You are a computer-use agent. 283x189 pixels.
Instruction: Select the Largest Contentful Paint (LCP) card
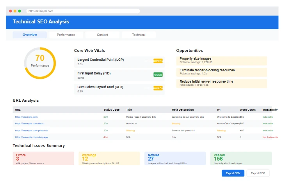119,62
